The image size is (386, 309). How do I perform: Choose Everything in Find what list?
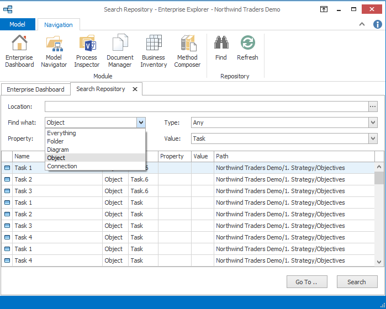[x=96, y=133]
